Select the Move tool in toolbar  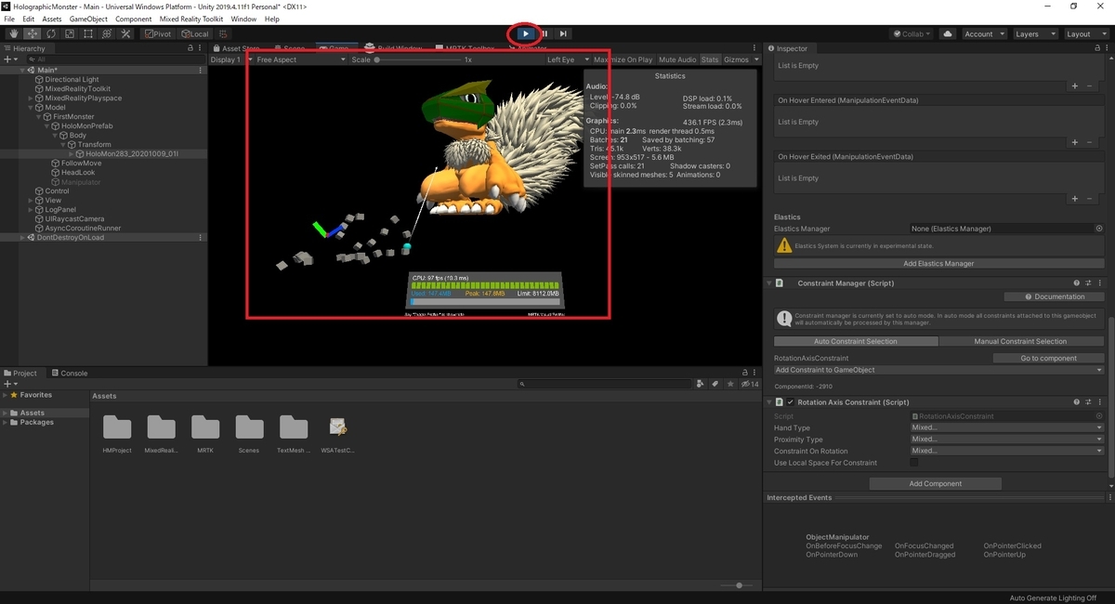(32, 33)
